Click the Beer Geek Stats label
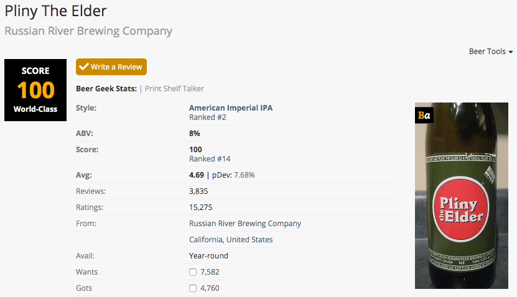 coord(106,89)
